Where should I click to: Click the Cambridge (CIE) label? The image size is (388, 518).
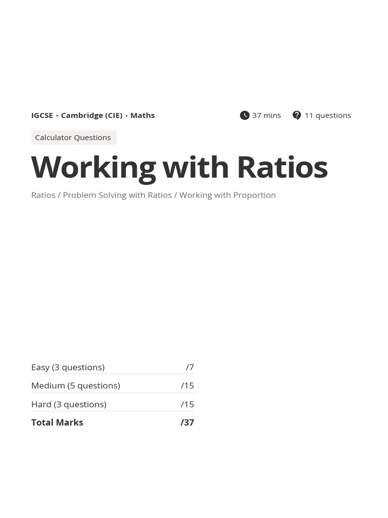[x=92, y=115]
